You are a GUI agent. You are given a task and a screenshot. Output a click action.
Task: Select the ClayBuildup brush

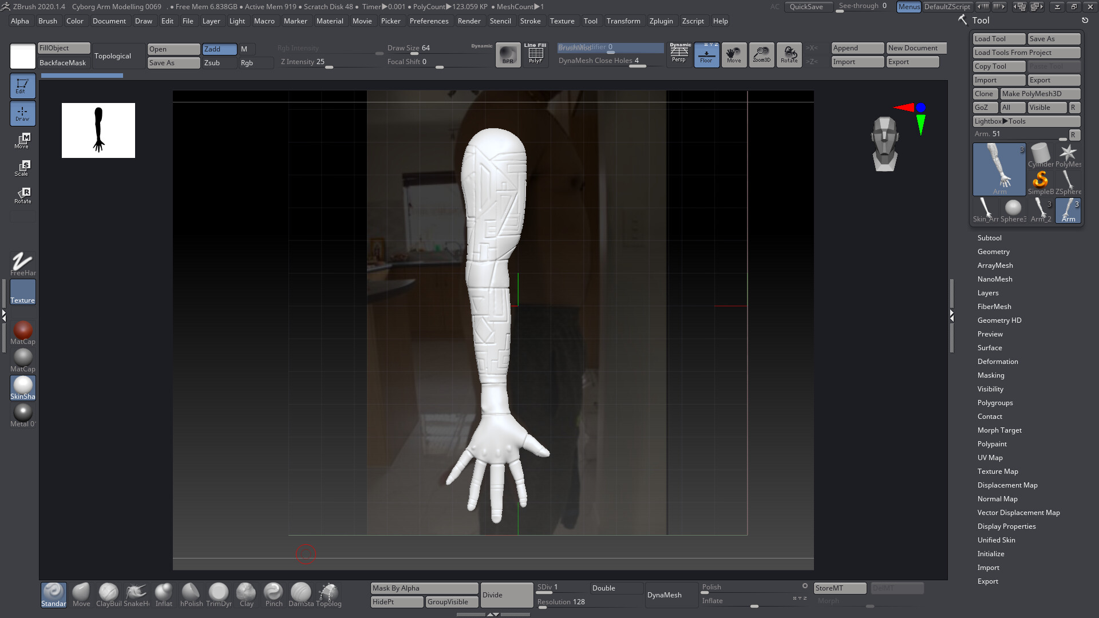pyautogui.click(x=108, y=594)
